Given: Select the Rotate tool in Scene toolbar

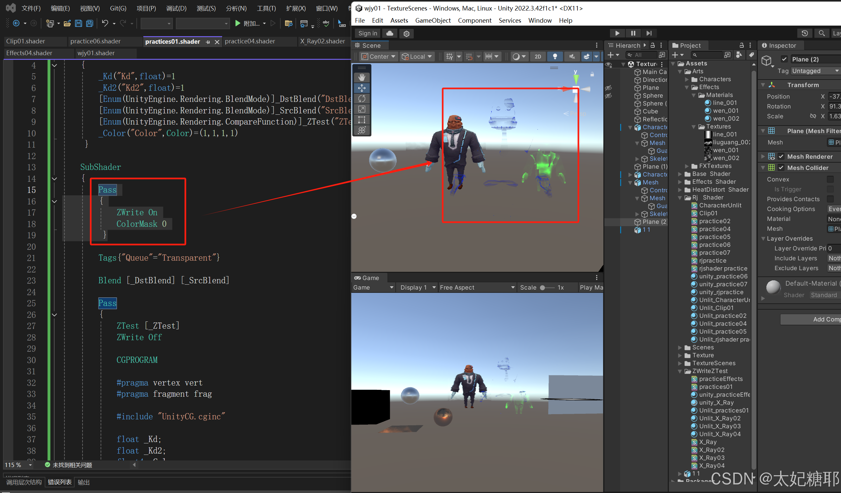Looking at the screenshot, I should [362, 99].
